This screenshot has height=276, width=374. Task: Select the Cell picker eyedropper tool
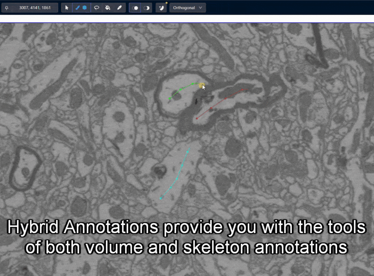tap(119, 8)
